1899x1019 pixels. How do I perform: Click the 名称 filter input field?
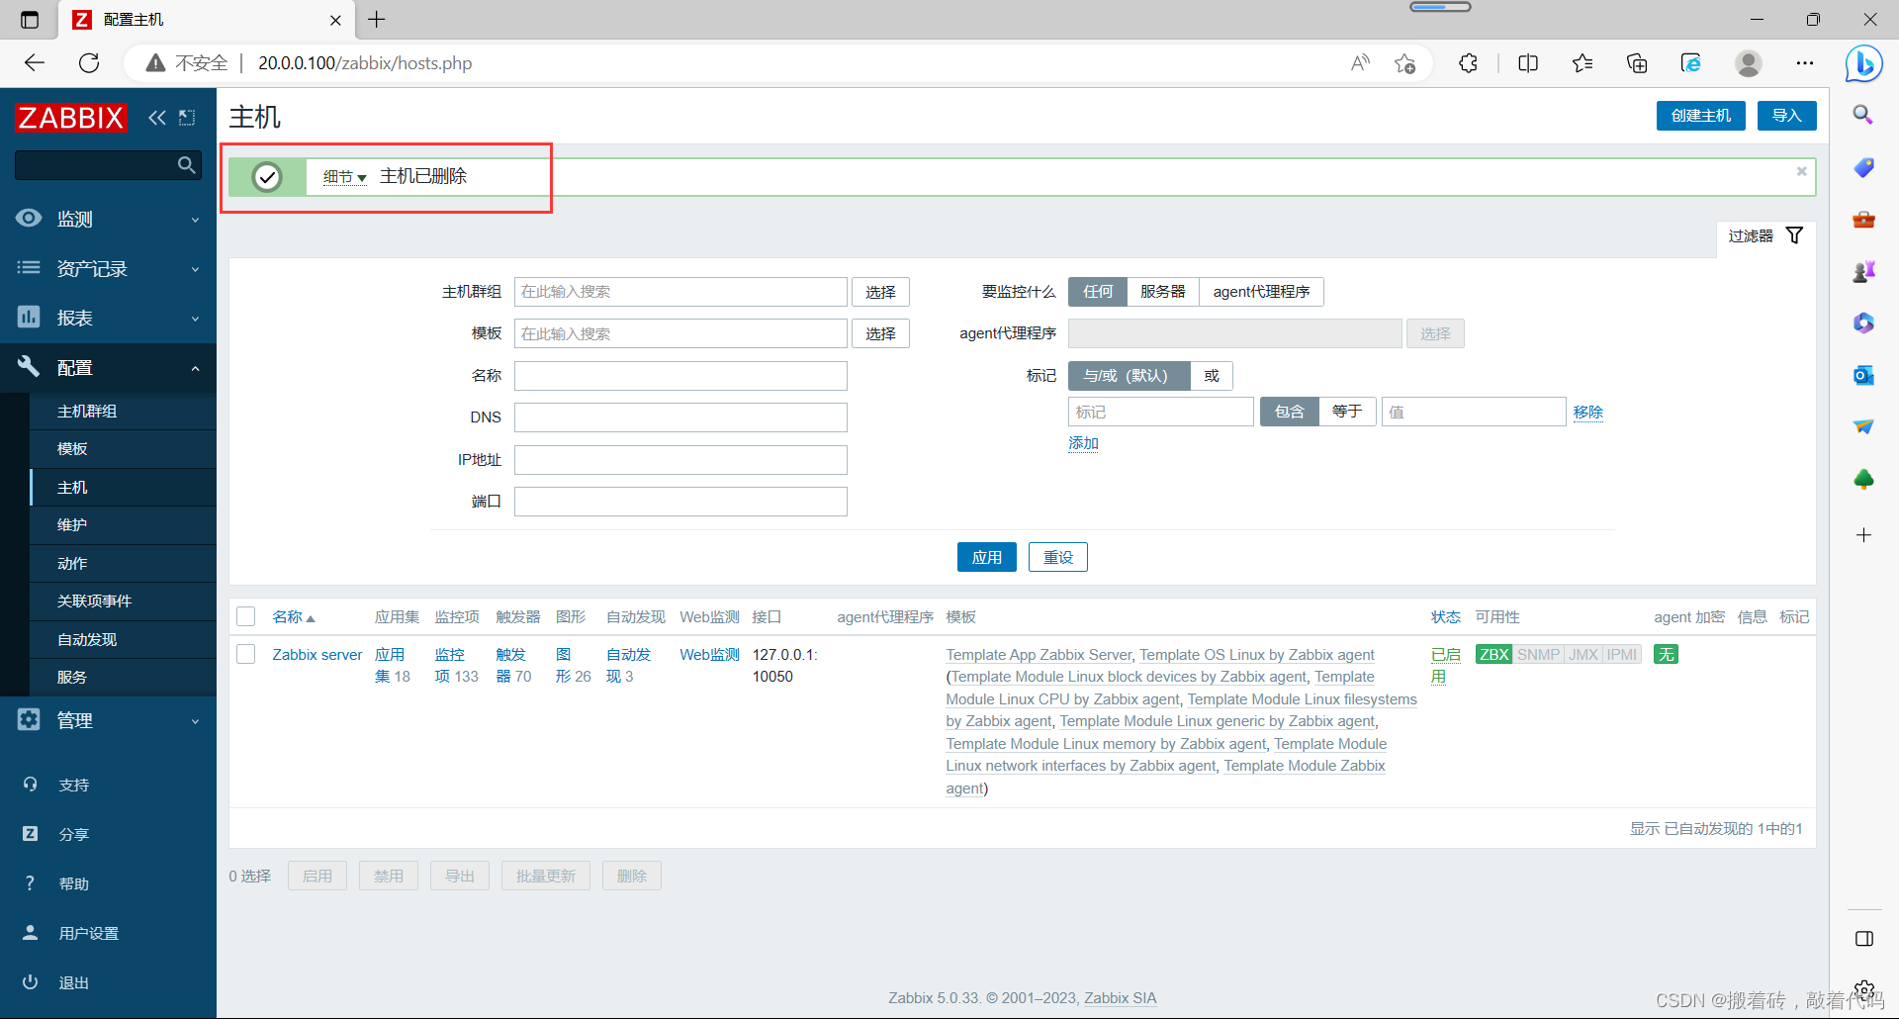[680, 376]
